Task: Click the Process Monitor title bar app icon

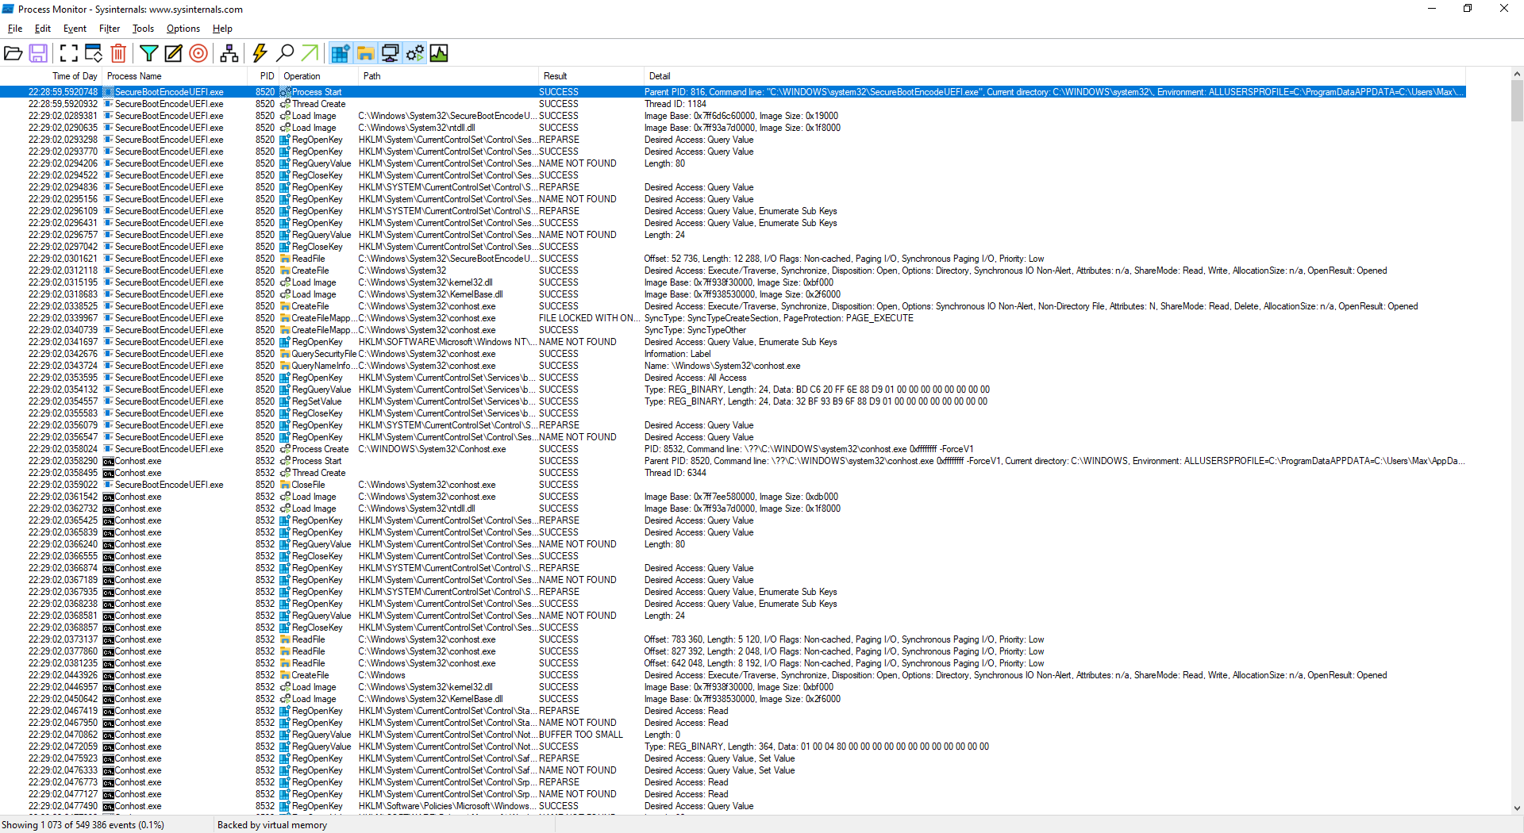Action: coord(8,9)
